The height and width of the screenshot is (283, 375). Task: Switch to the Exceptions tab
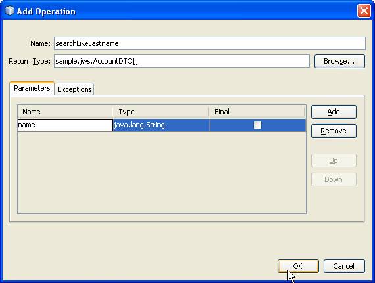pyautogui.click(x=74, y=89)
